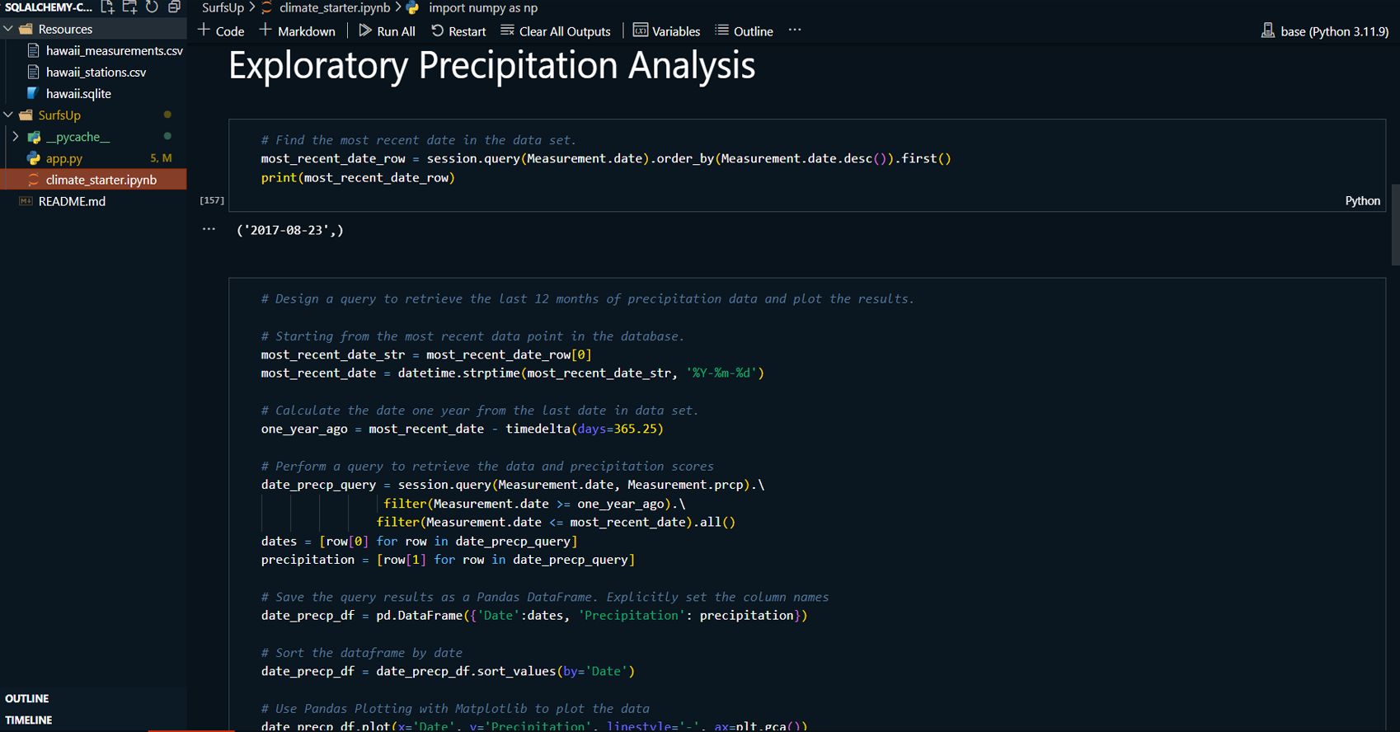Add a new Markdown cell
The height and width of the screenshot is (732, 1400).
(297, 31)
